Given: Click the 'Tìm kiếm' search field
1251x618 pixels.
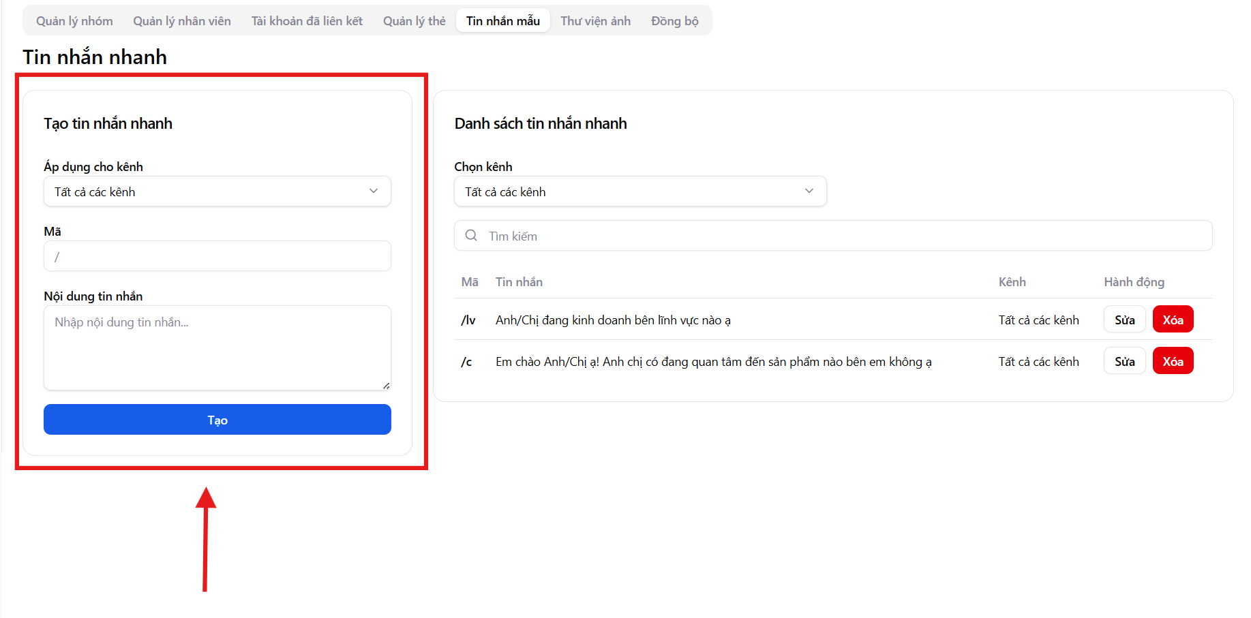Looking at the screenshot, I should coord(845,236).
